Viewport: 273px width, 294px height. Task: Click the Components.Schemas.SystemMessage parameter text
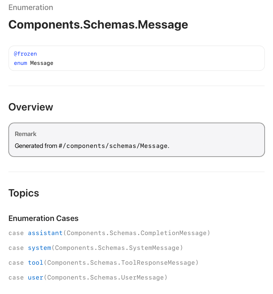coord(117,248)
